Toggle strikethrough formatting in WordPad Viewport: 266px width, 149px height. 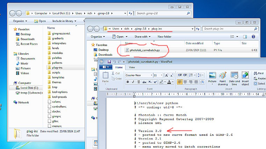(144, 82)
